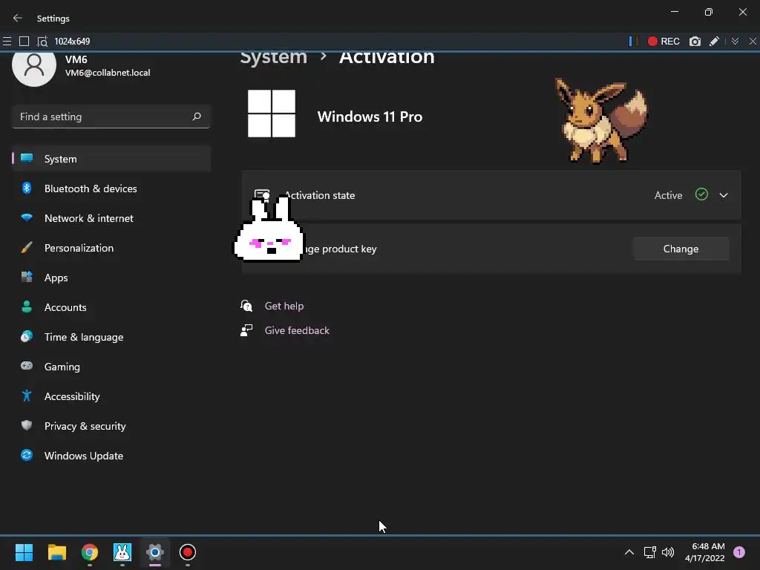Click the System breadcrumb link
The image size is (760, 570).
pos(273,57)
